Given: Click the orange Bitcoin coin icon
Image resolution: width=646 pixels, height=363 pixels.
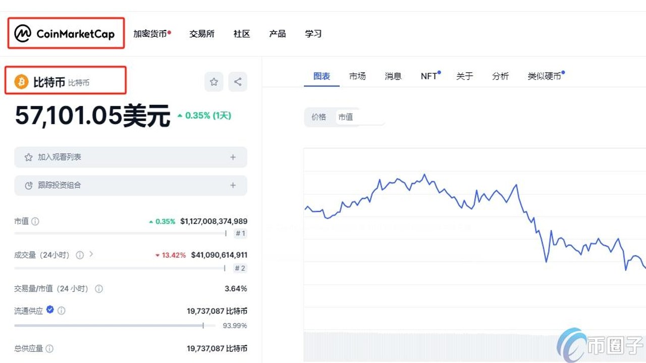Looking at the screenshot, I should [x=21, y=82].
